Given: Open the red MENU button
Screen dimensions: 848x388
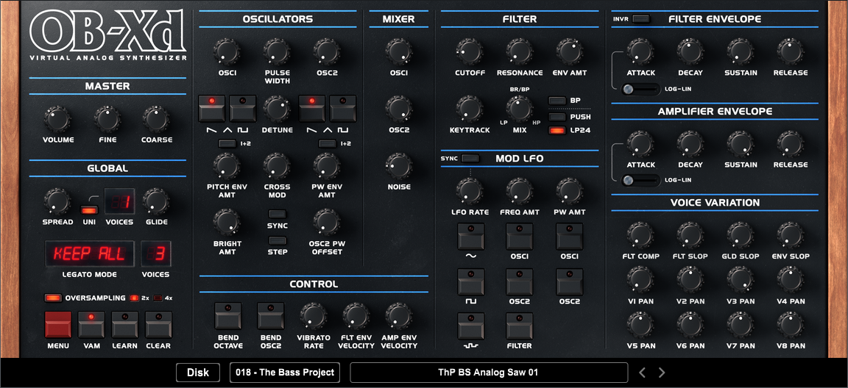Looking at the screenshot, I should coord(58,324).
